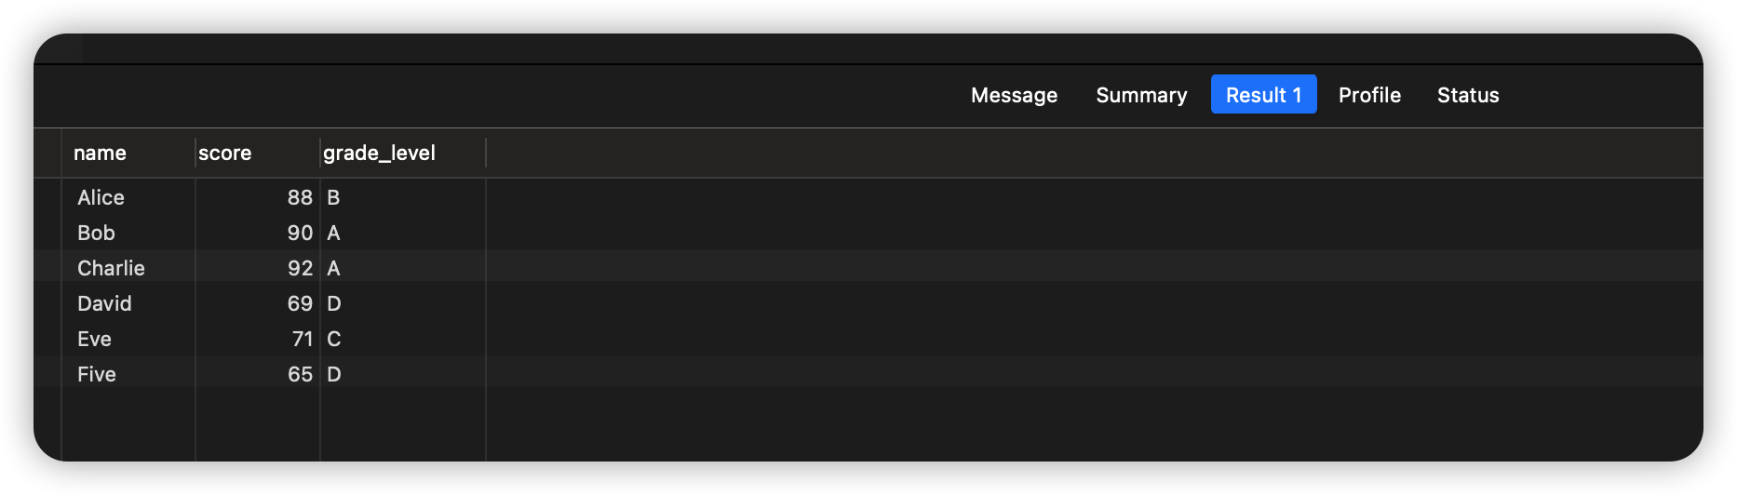Click the Charlie name cell

[x=111, y=268]
